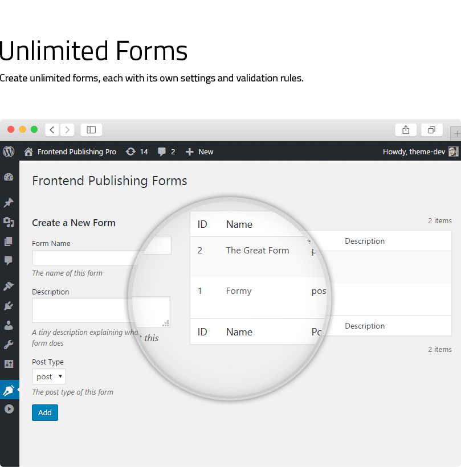Open Posts via the pushpin sidebar icon
This screenshot has width=461, height=467.
9,203
